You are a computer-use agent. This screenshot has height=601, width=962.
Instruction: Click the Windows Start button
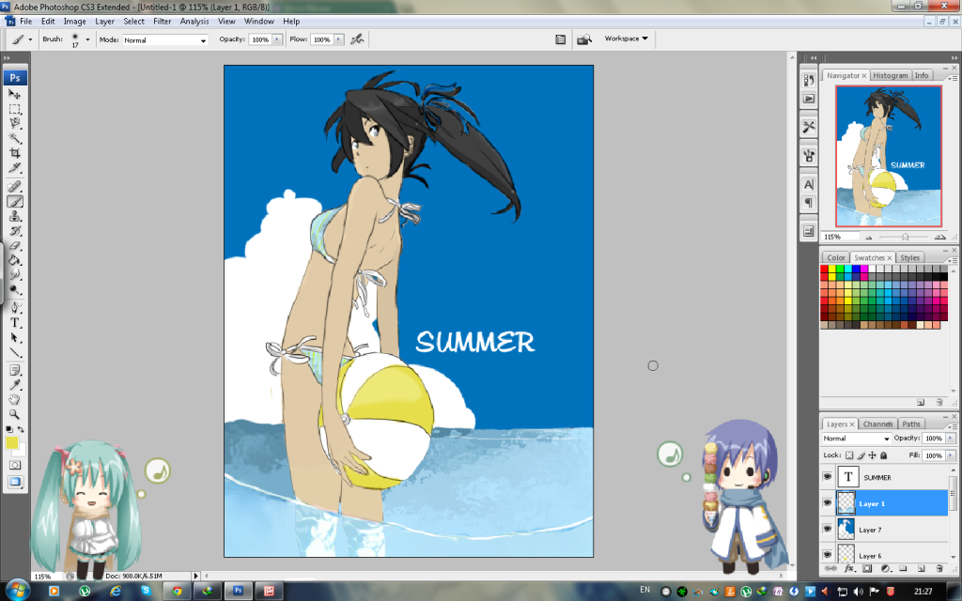point(17,591)
